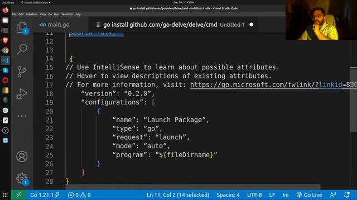The width and height of the screenshot is (357, 200).
Task: Click the Go Live broadcast button
Action: (x=309, y=195)
